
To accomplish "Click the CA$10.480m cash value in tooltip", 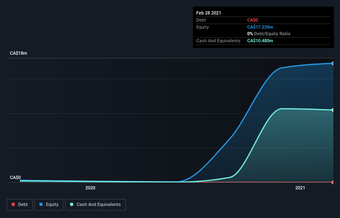I will tap(260, 41).
